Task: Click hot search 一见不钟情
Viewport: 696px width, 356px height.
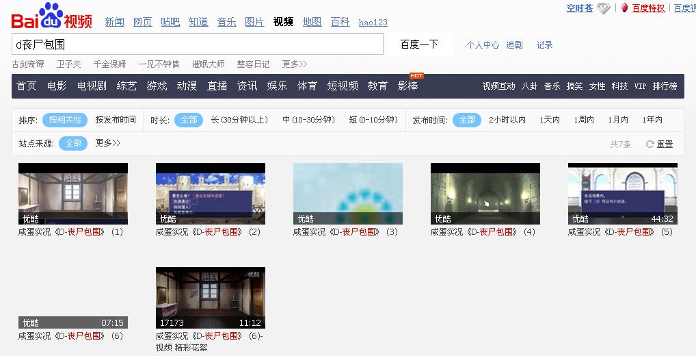Action: pyautogui.click(x=159, y=64)
